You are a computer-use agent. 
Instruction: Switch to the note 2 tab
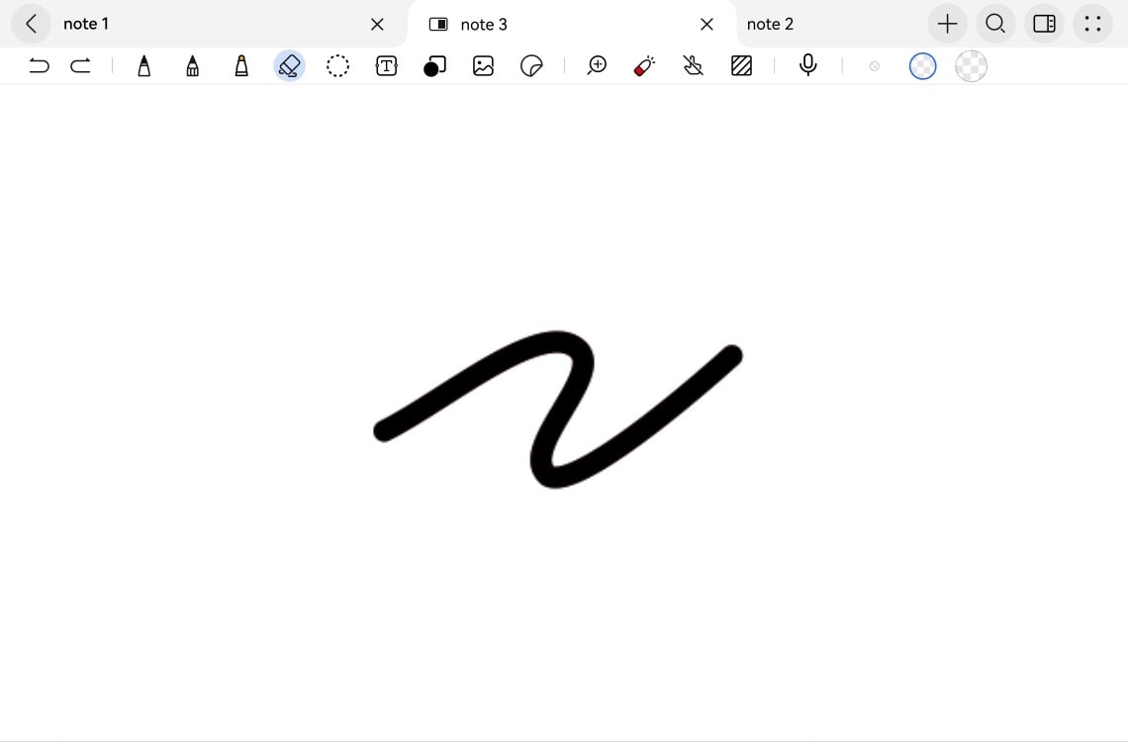[x=770, y=24]
